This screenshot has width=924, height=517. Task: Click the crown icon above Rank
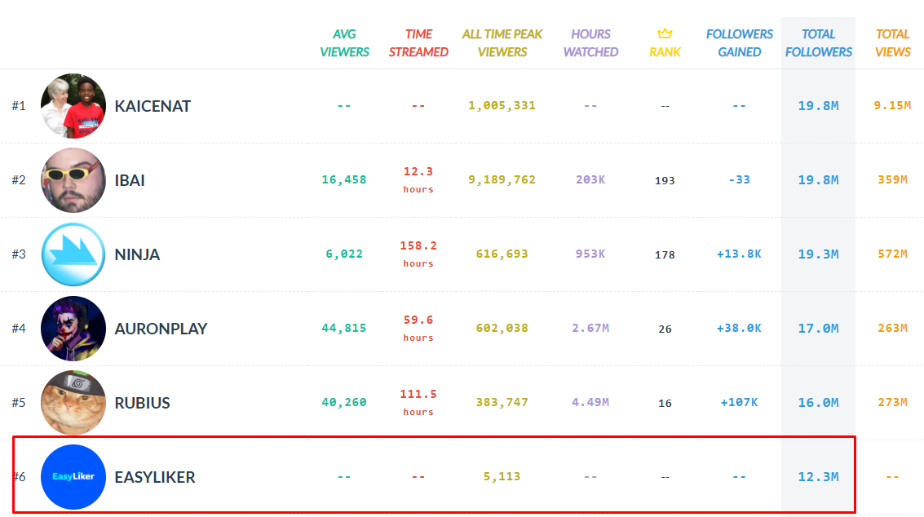click(x=665, y=33)
